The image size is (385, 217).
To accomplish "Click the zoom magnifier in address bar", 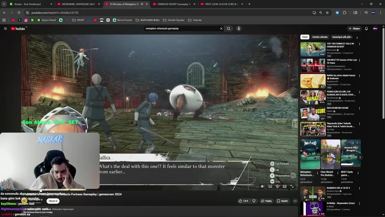I will click(x=321, y=13).
